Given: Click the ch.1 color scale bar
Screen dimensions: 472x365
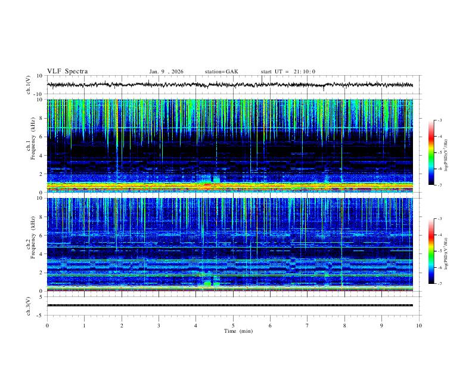Looking at the screenshot, I should point(431,153).
